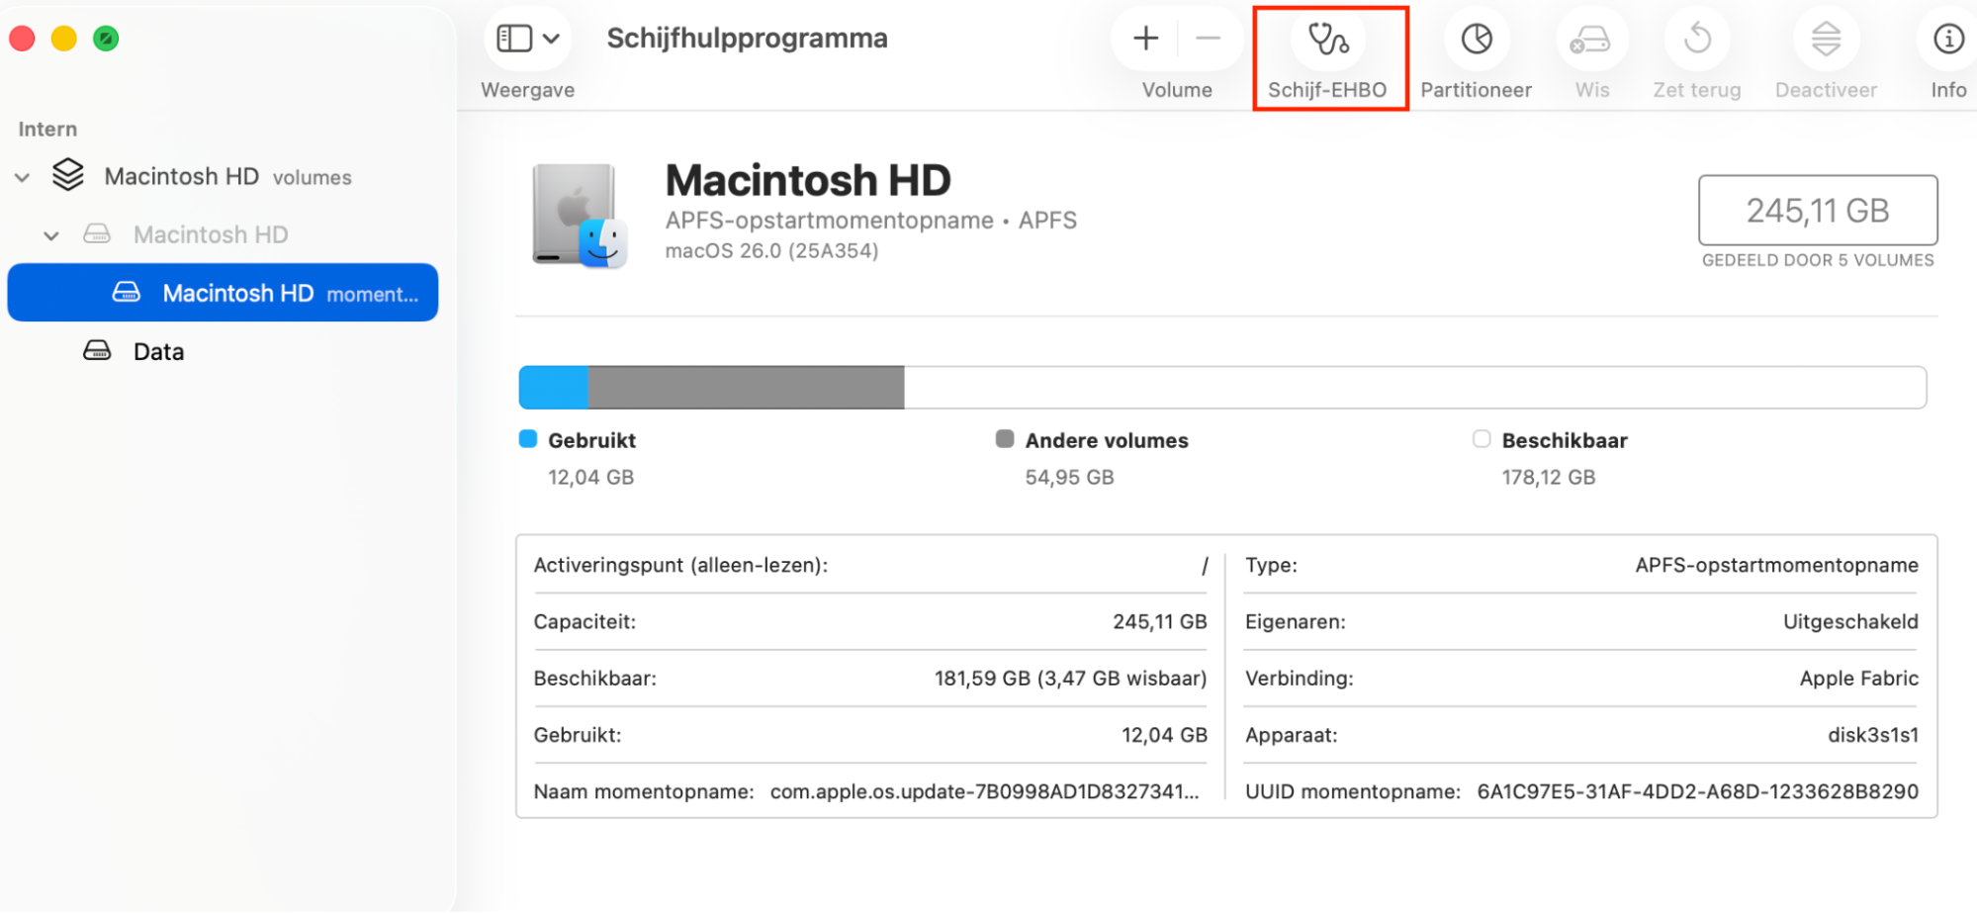Image resolution: width=1977 pixels, height=913 pixels.
Task: Open the Info panel icon
Action: (1946, 40)
